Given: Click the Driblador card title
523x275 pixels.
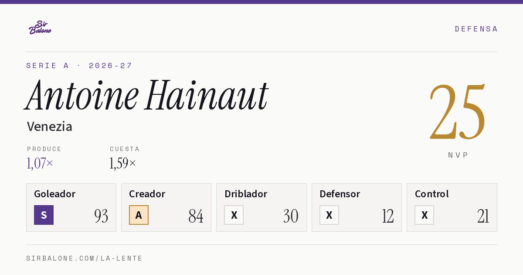Looking at the screenshot, I should tap(246, 194).
